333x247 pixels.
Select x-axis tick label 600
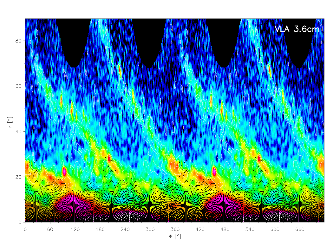[x=275, y=229]
